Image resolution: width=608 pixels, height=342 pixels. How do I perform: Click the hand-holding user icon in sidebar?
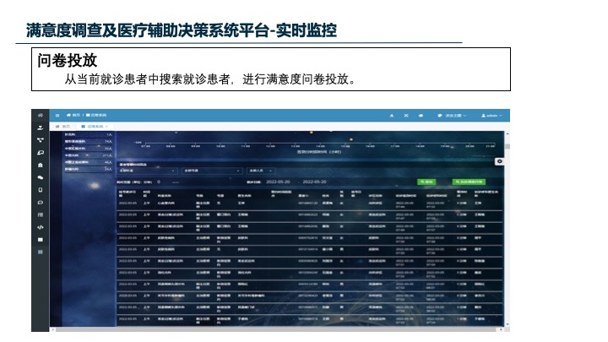click(x=41, y=128)
